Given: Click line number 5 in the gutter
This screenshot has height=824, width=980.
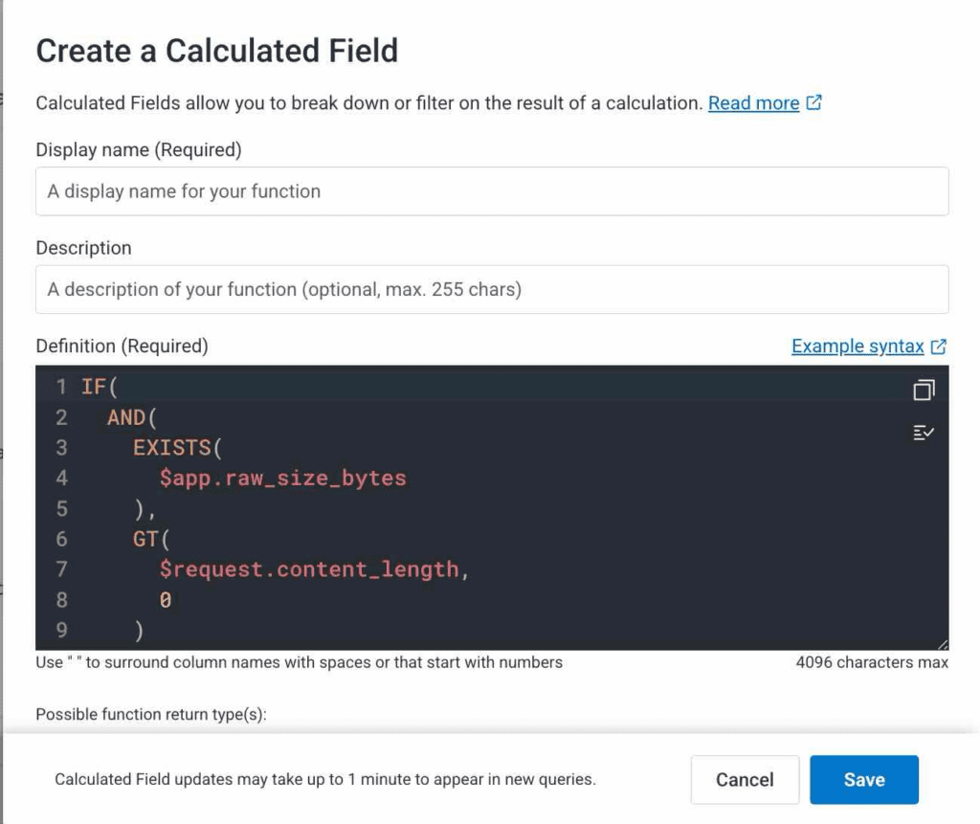Looking at the screenshot, I should click(x=61, y=508).
